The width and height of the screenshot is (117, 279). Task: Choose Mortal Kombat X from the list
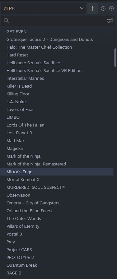click(57, 179)
